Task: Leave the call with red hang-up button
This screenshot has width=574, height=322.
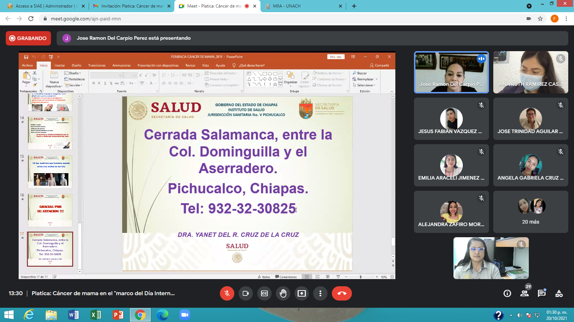Action: (342, 293)
